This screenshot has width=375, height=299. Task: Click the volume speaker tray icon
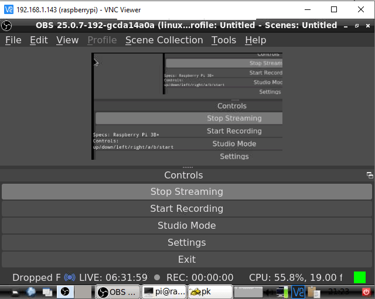point(269,292)
